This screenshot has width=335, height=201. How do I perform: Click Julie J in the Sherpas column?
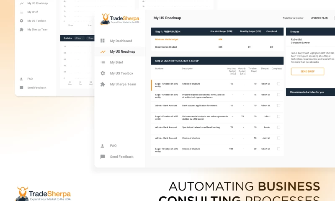(x=267, y=116)
